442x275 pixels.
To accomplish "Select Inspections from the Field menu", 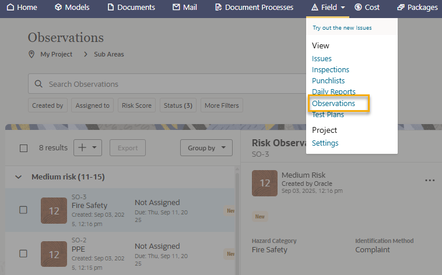I will click(x=331, y=70).
